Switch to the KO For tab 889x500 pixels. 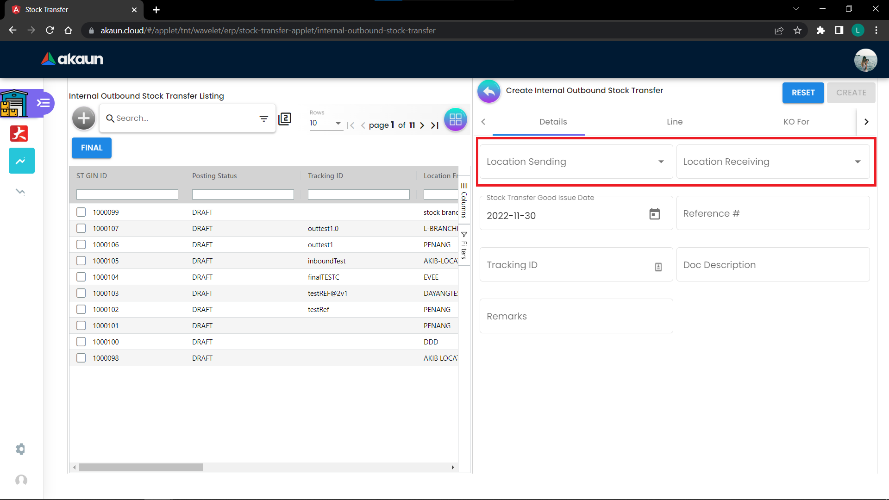tap(796, 122)
